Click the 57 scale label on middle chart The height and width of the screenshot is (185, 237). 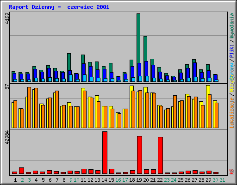7,87
